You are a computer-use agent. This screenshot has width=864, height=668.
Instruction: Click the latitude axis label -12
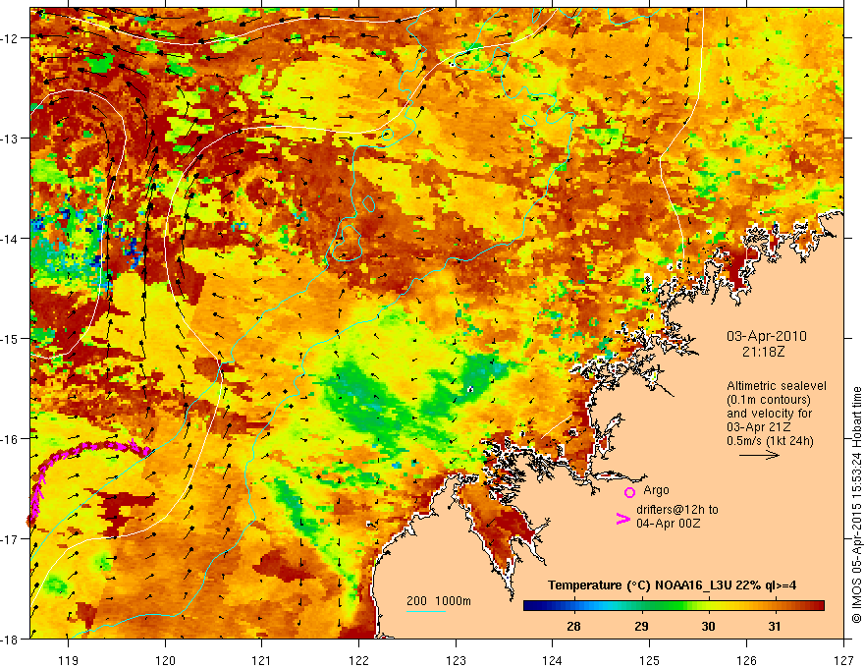pos(11,38)
